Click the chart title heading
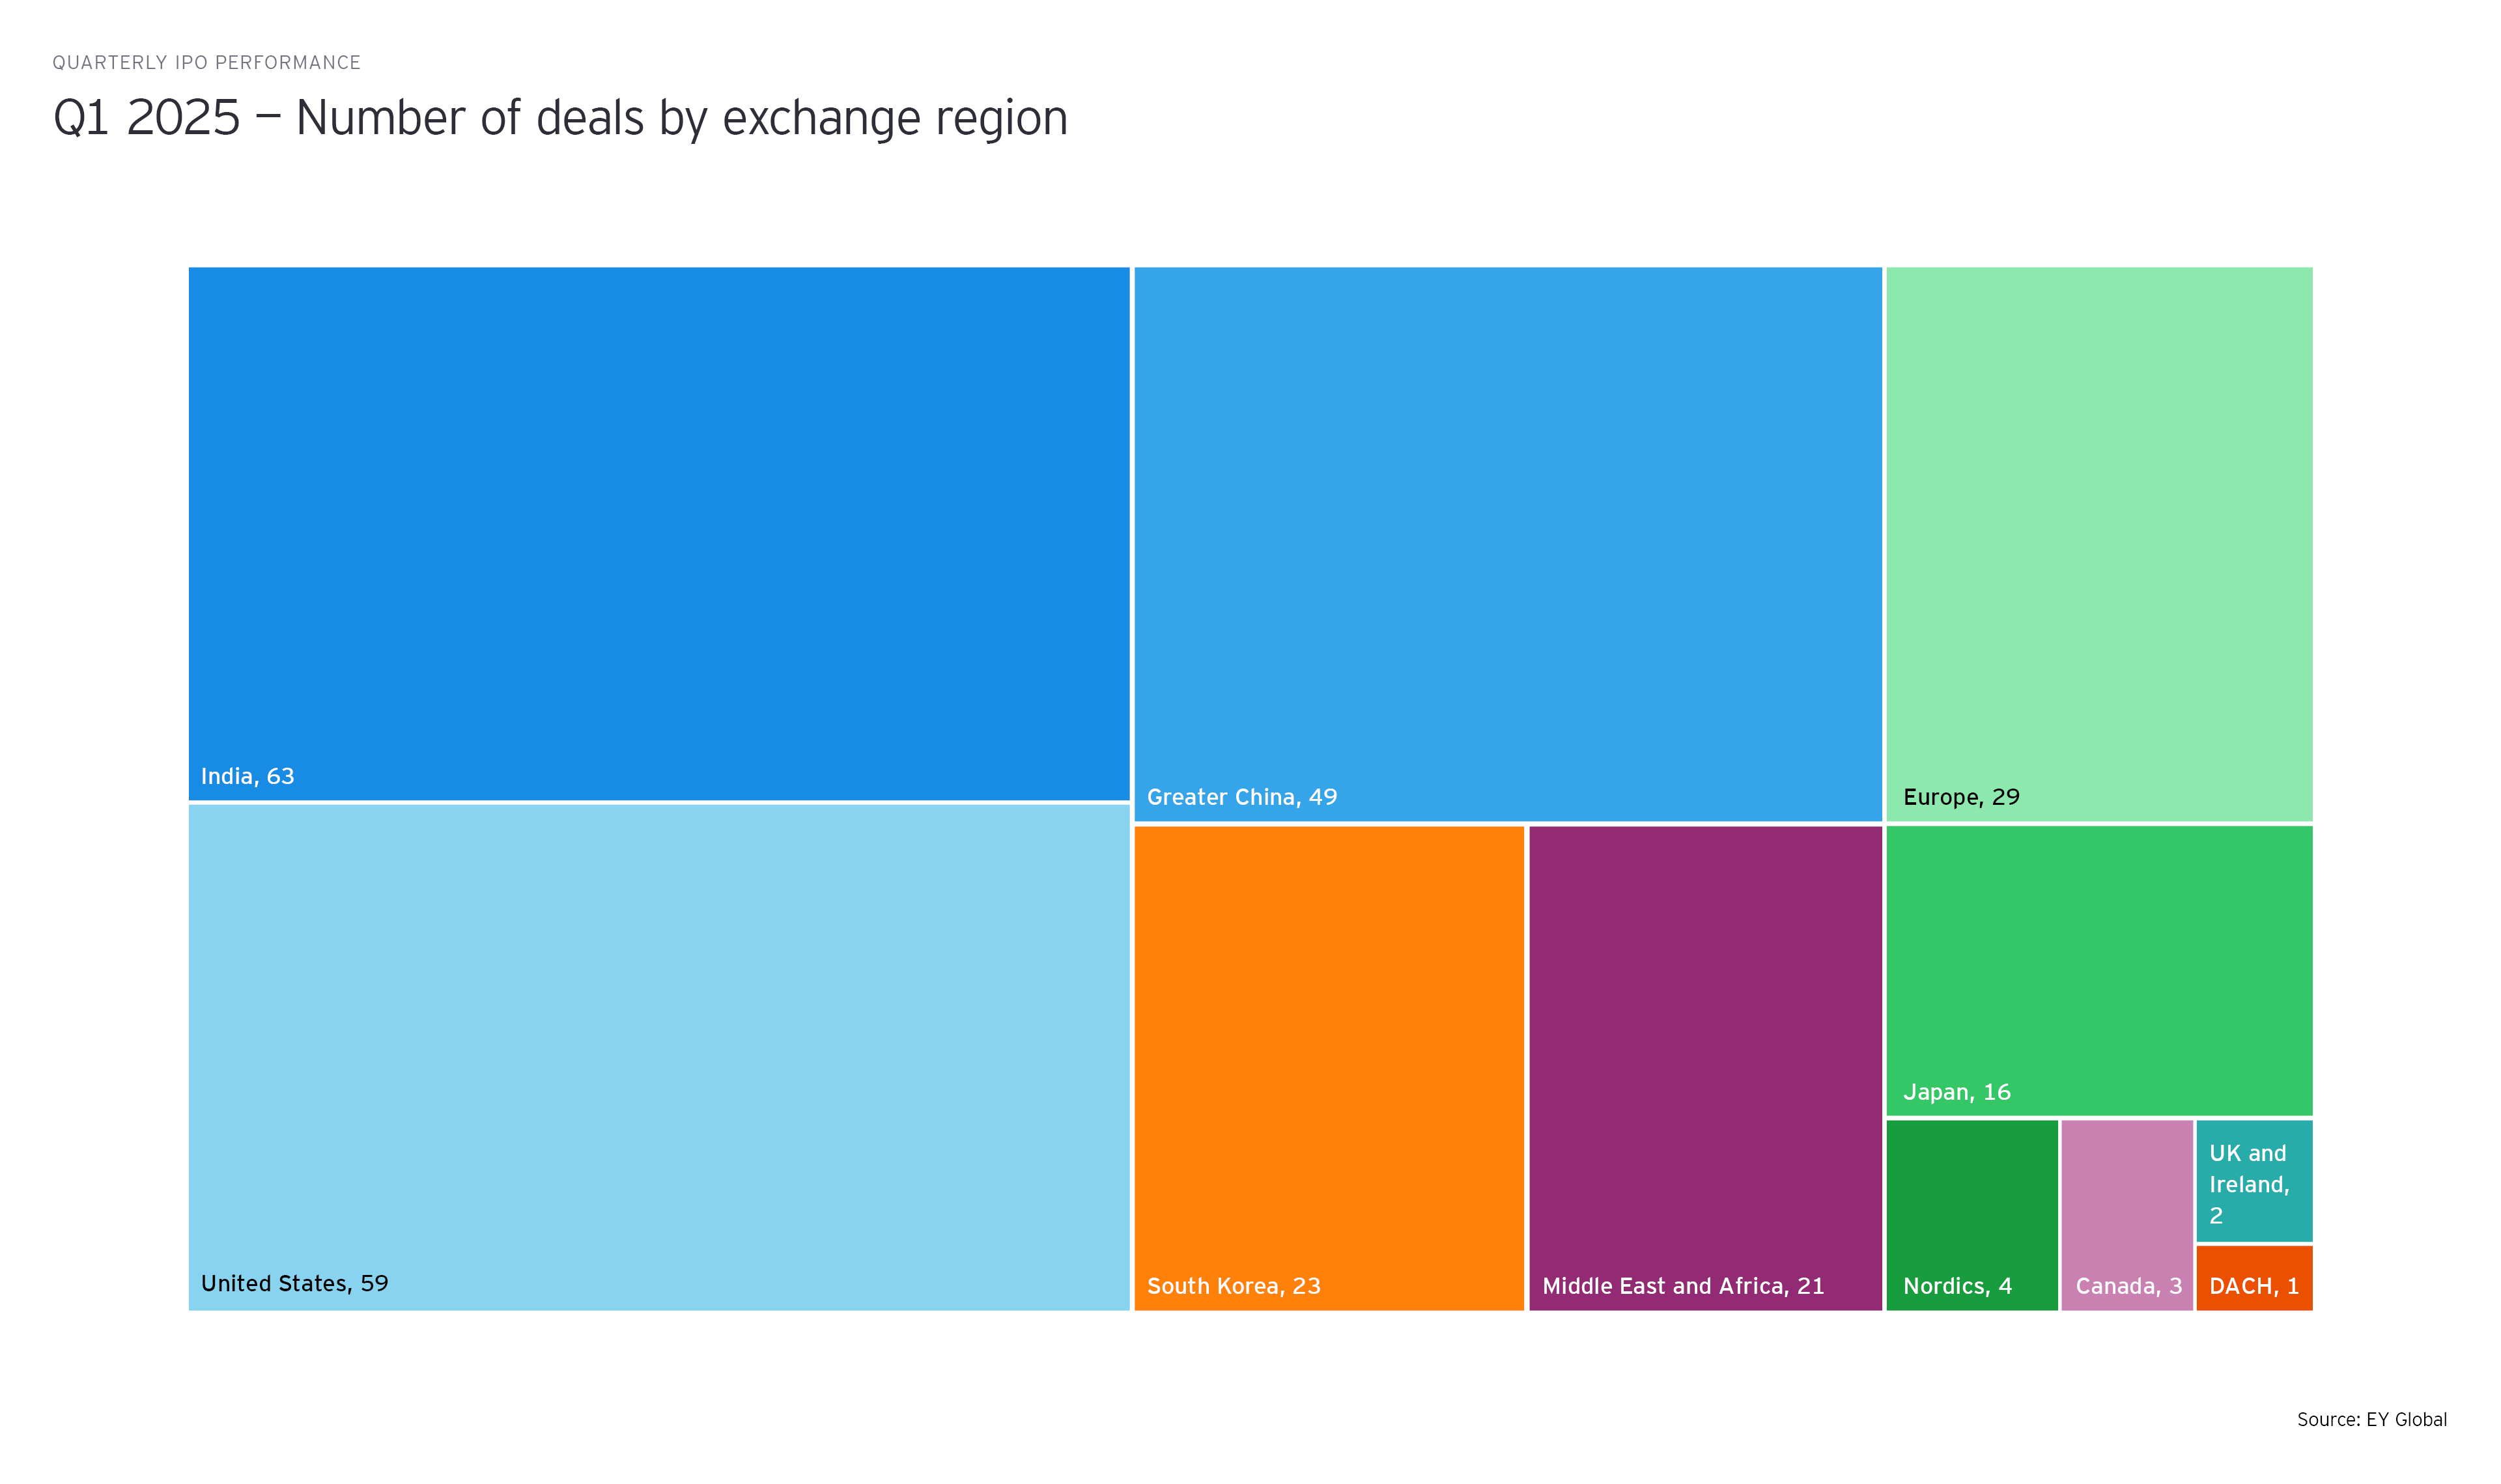Image resolution: width=2501 pixels, height=1484 pixels. point(560,118)
